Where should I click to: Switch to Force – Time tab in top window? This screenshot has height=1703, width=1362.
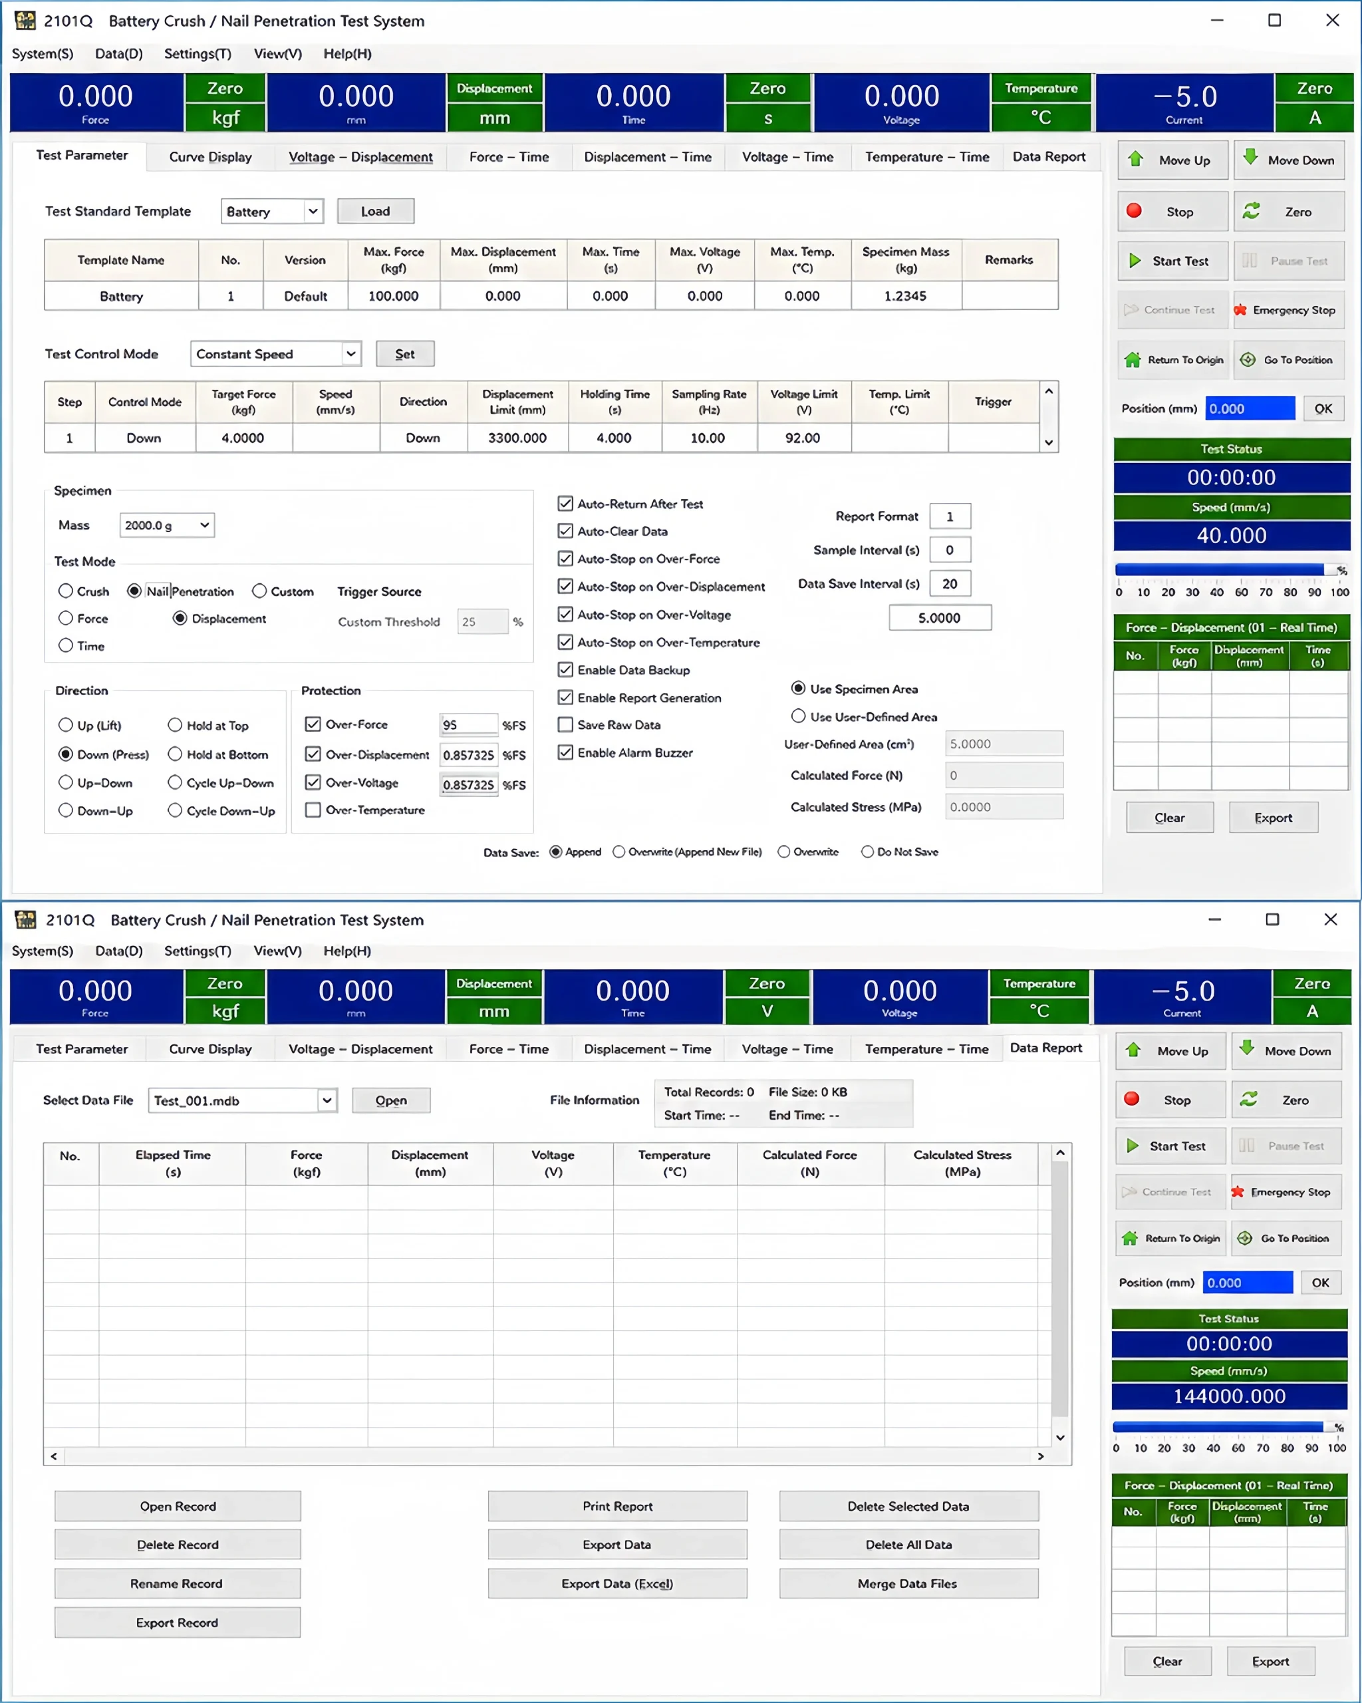pyautogui.click(x=509, y=157)
